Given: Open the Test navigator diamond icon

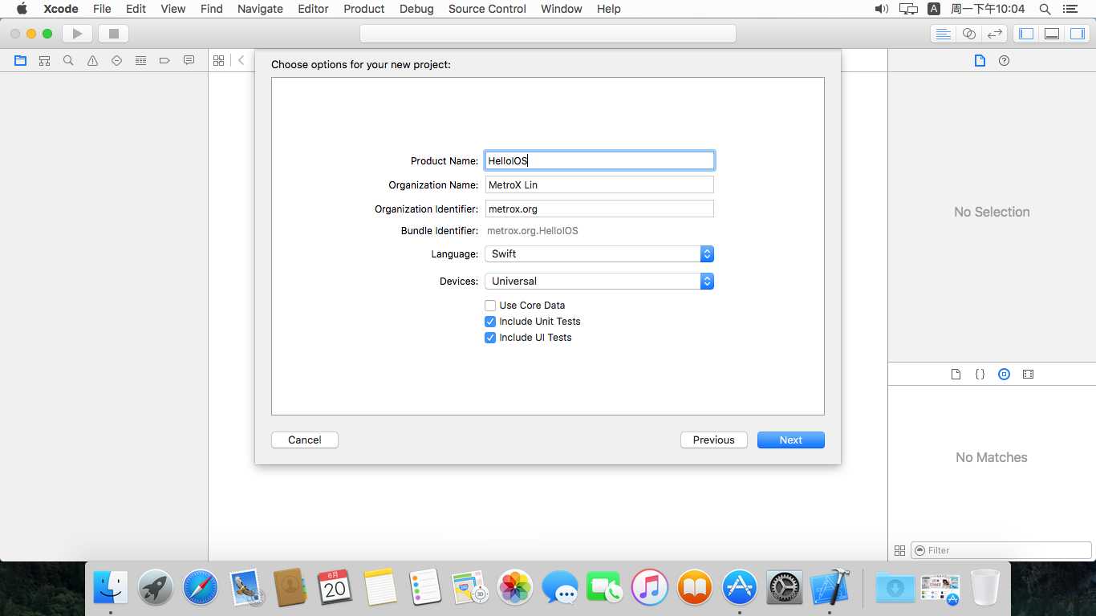Looking at the screenshot, I should click(116, 60).
